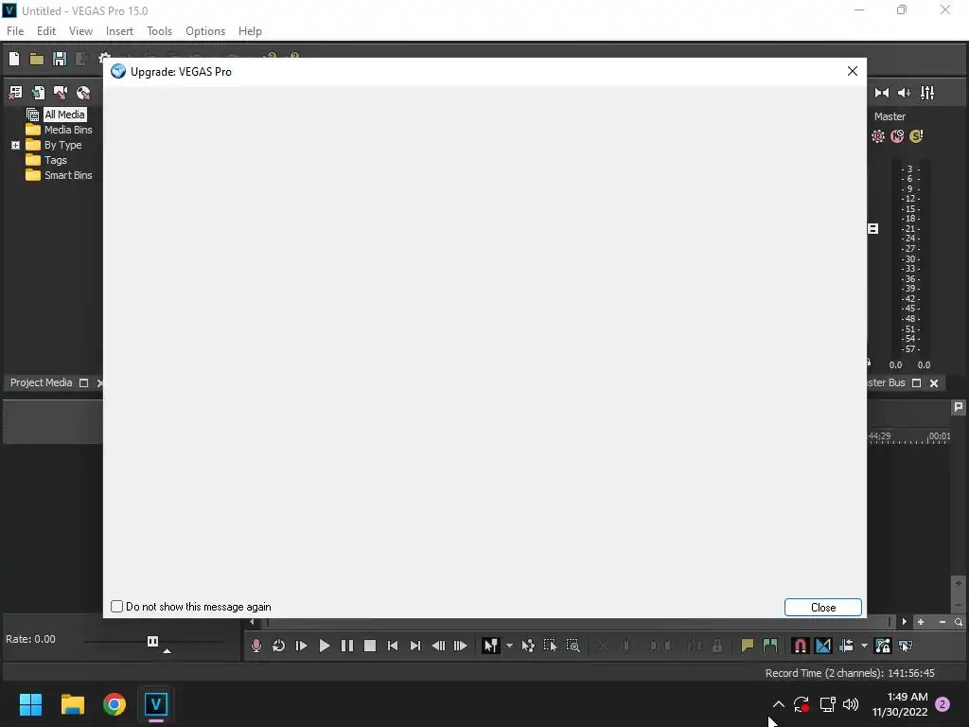Open the Mixing Console faders icon
The image size is (969, 727).
927,93
